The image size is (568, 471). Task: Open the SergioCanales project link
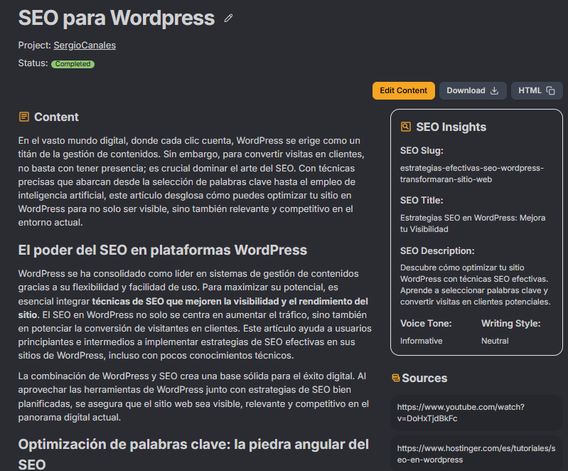click(x=85, y=46)
